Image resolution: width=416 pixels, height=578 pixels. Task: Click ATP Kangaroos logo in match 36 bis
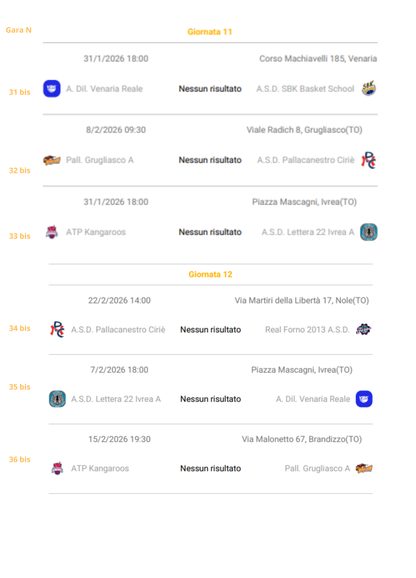coord(57,468)
